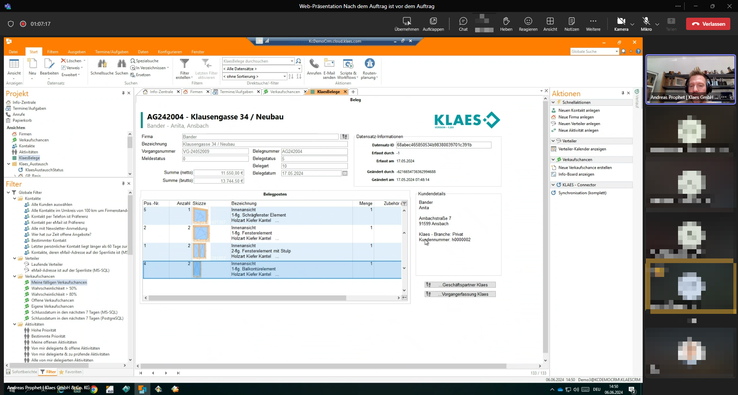Viewport: 738px width, 395px height.
Task: Collapse Klaes_Austausch tree node
Action: point(8,164)
